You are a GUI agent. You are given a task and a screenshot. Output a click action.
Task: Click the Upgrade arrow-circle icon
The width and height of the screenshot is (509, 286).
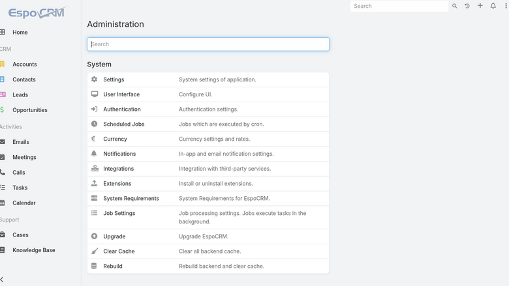pos(94,236)
